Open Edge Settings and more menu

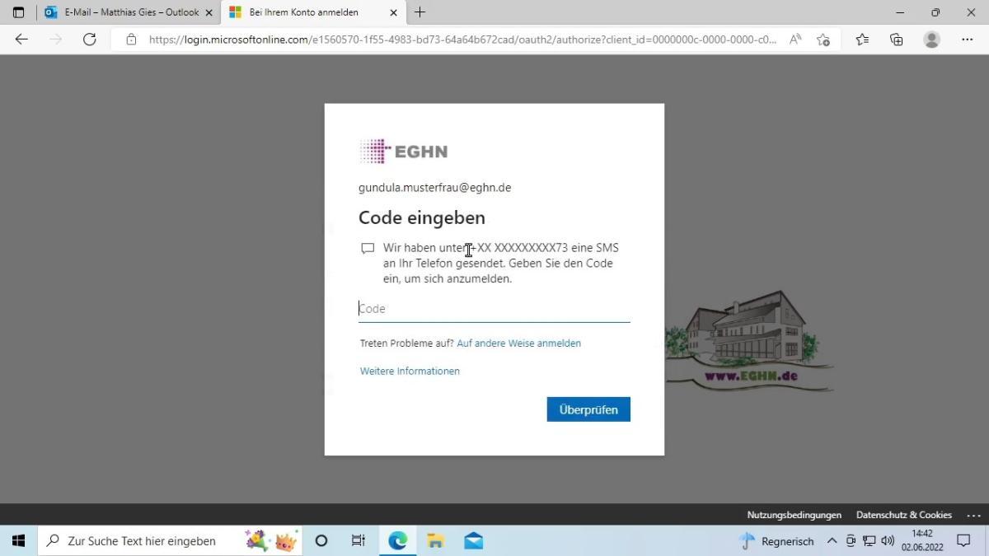[967, 40]
